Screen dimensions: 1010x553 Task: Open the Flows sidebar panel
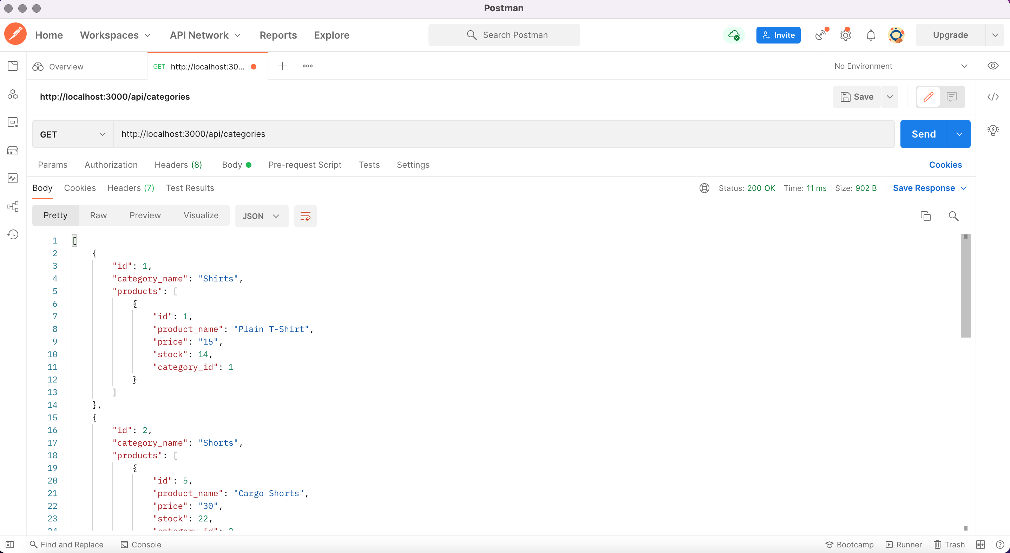coord(13,207)
